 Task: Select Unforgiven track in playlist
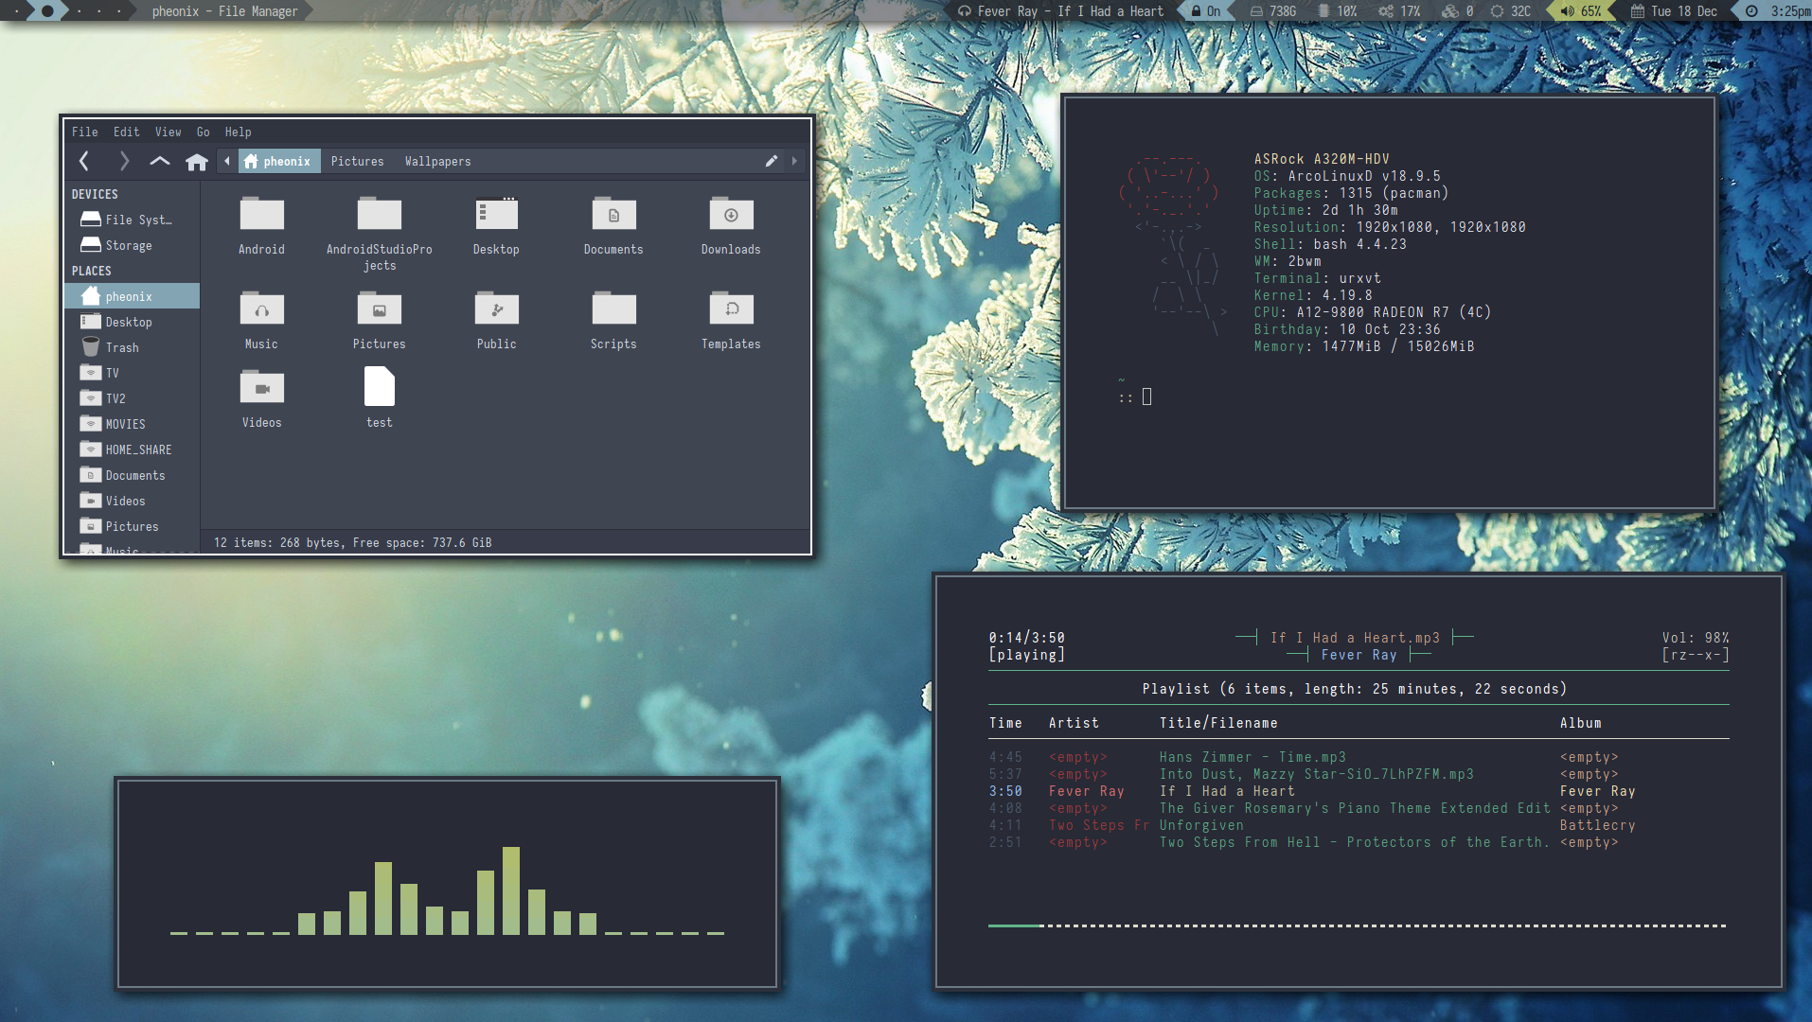[1358, 825]
